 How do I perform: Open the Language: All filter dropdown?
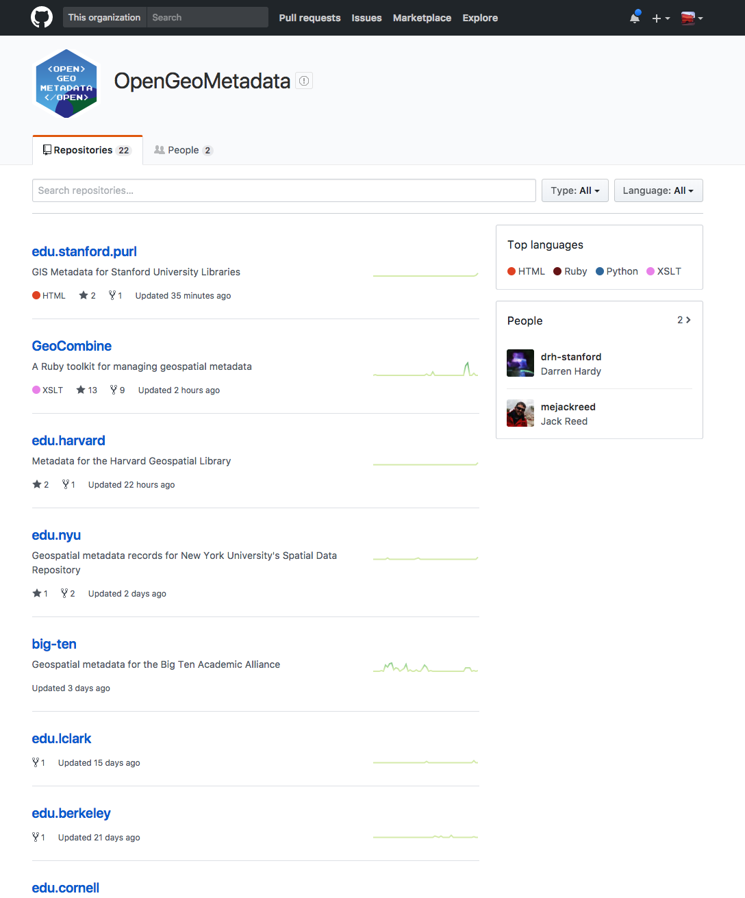pyautogui.click(x=659, y=190)
